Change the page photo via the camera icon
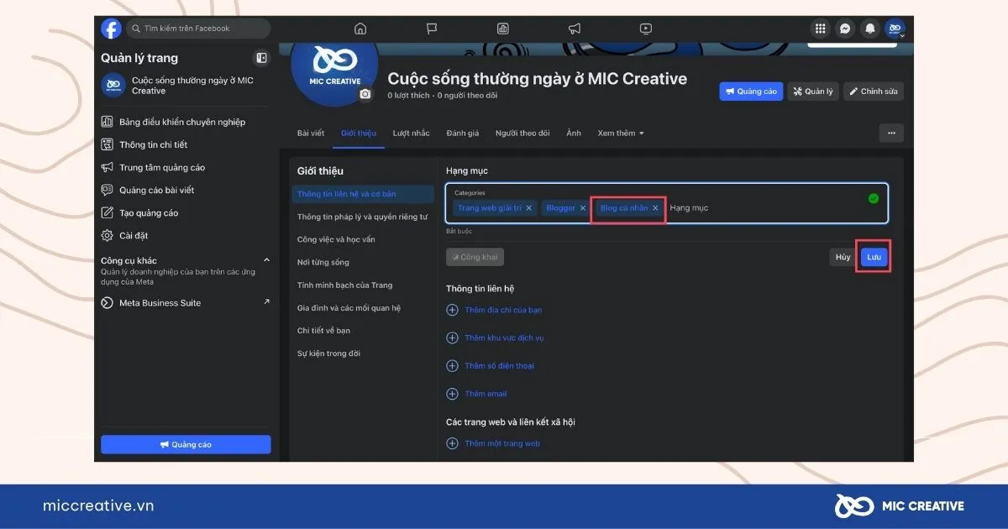 click(x=365, y=95)
